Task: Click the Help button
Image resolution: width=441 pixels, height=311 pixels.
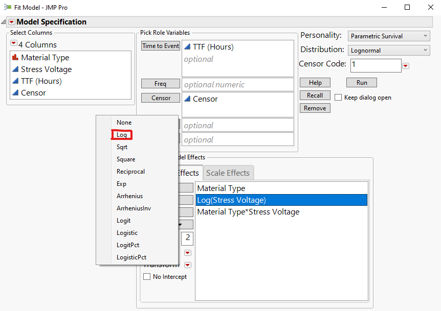Action: click(x=315, y=83)
